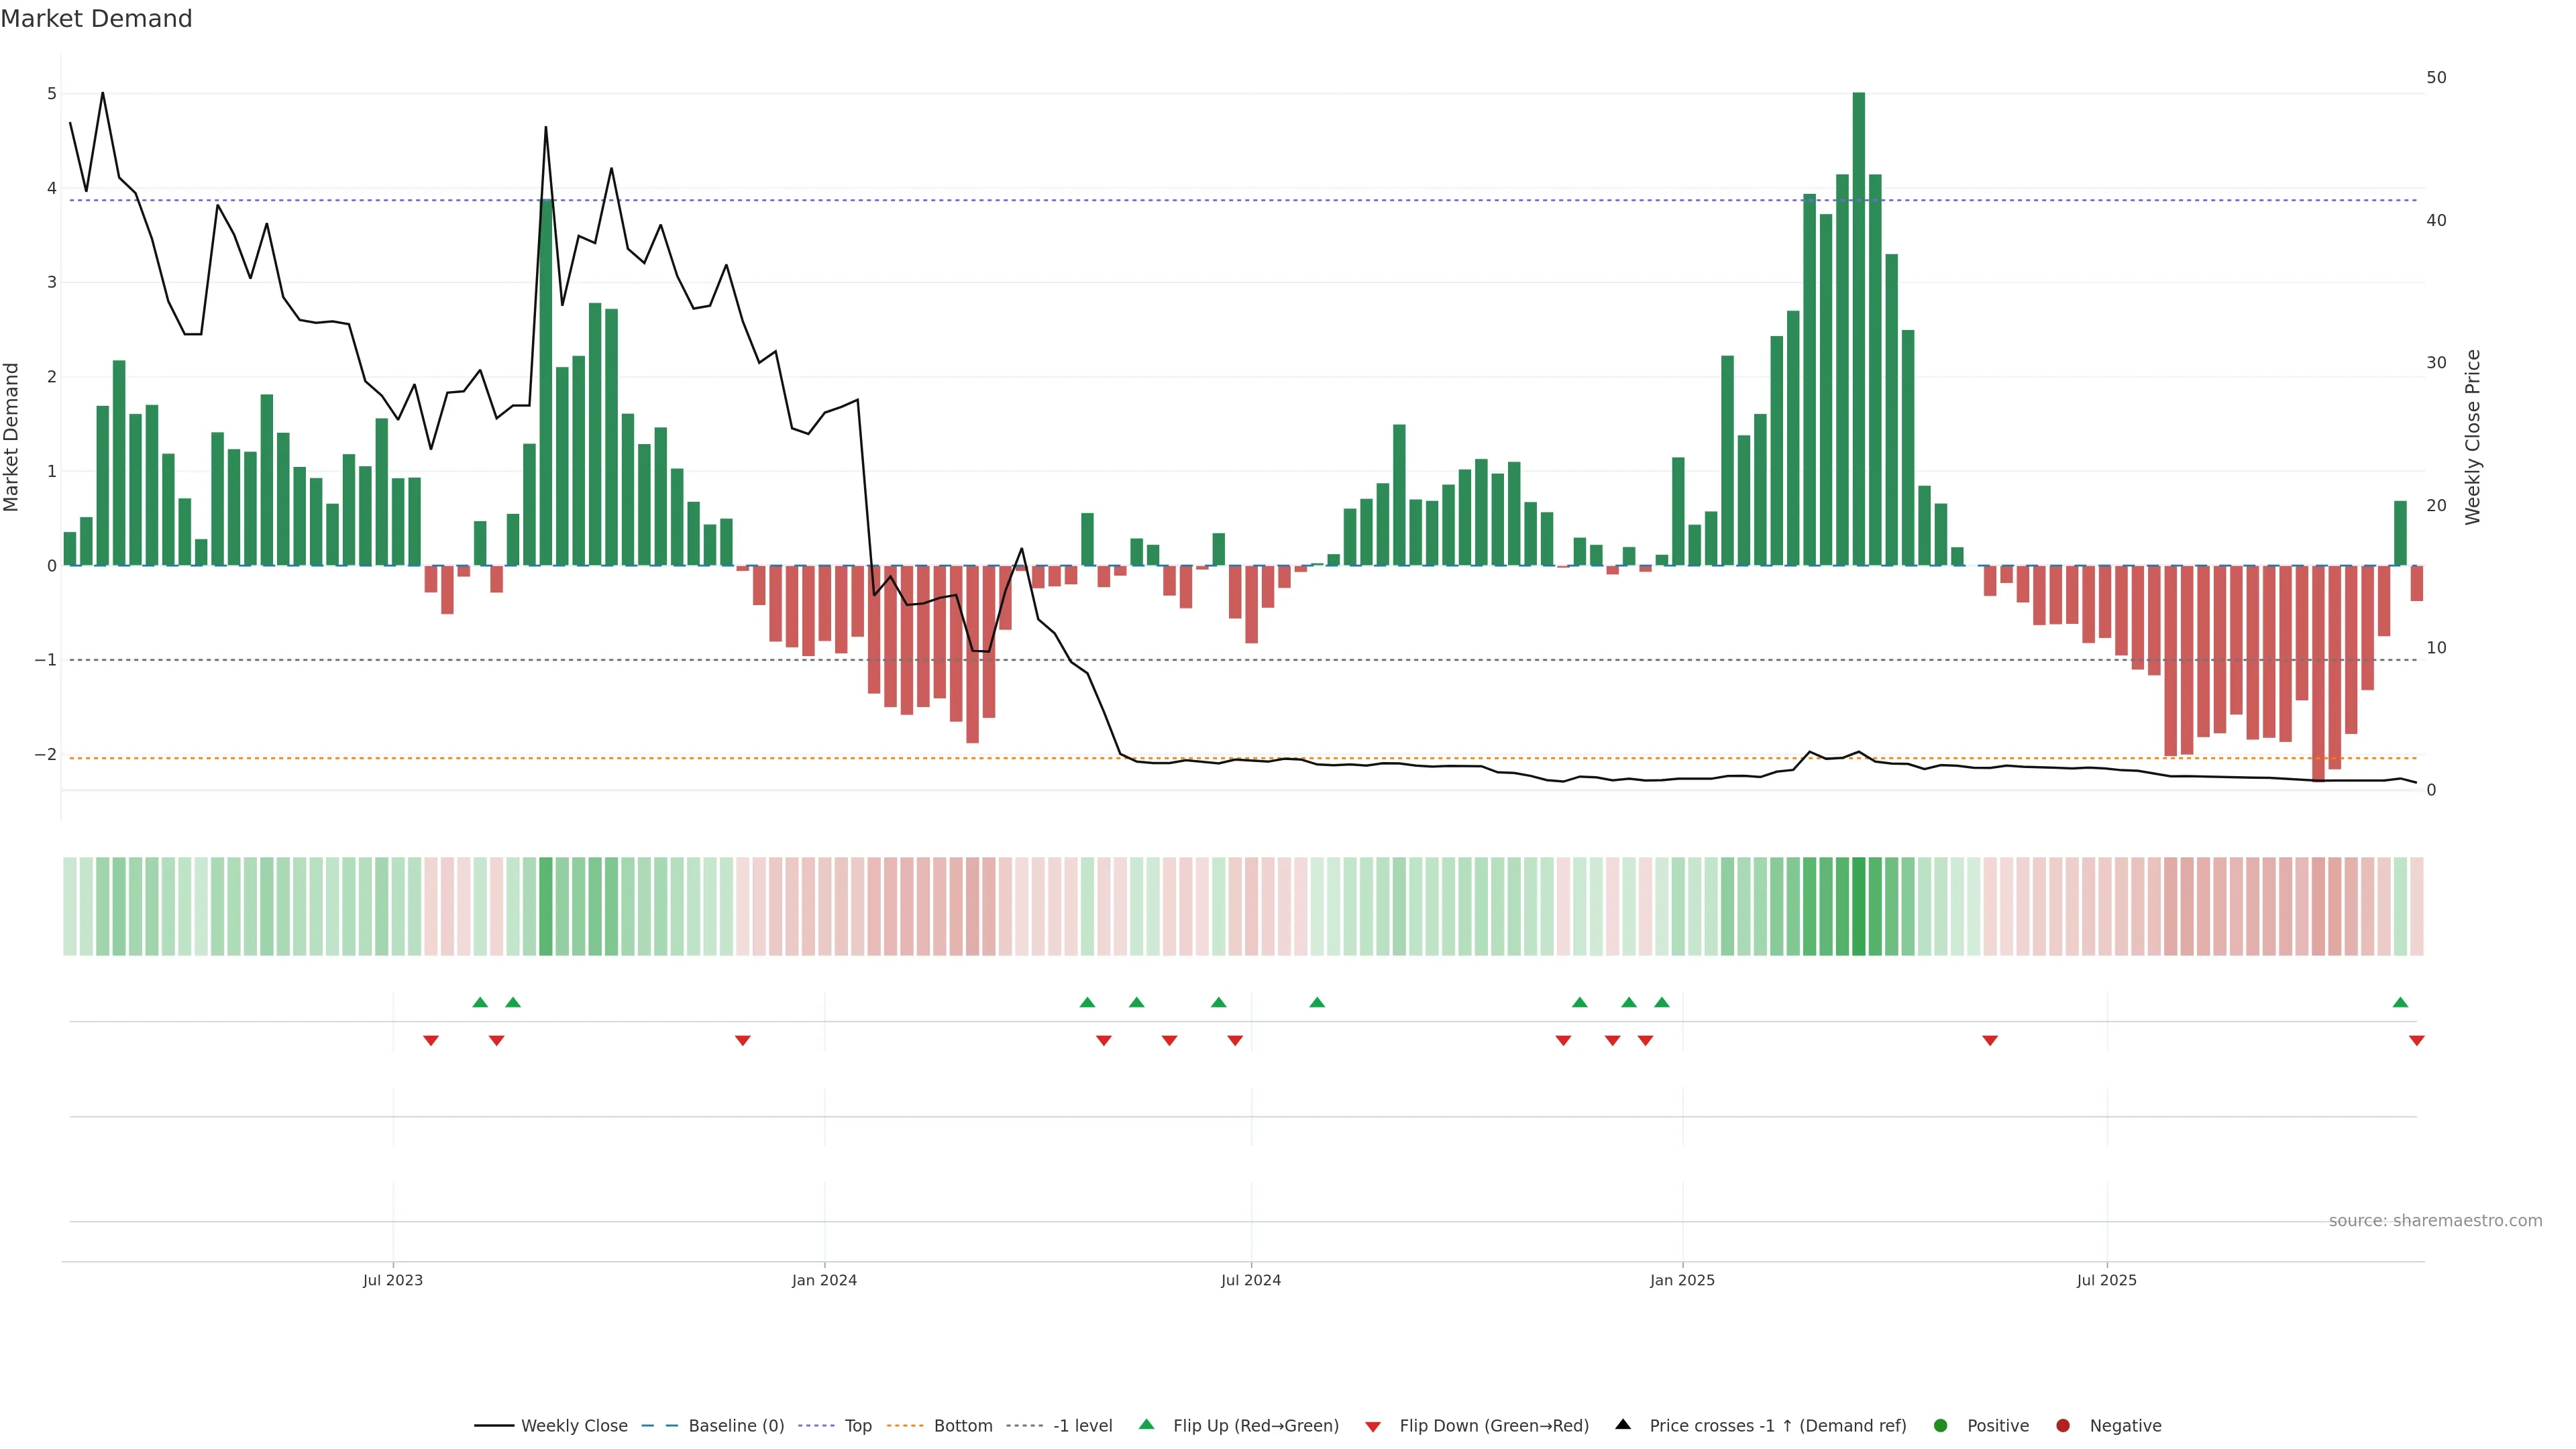
Task: Click the Market Demand chart title
Action: [96, 19]
